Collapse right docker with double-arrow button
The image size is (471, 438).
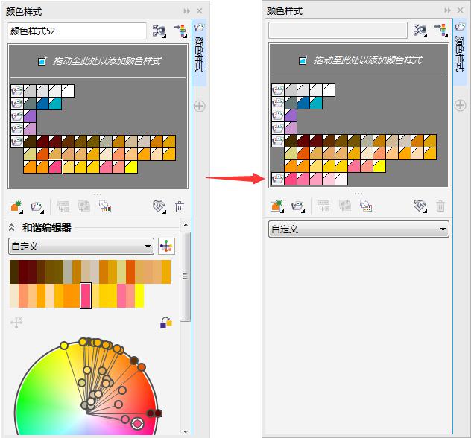pos(448,10)
